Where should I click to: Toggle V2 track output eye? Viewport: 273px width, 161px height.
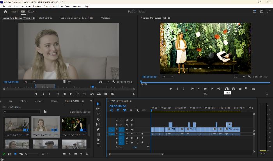tap(132, 125)
